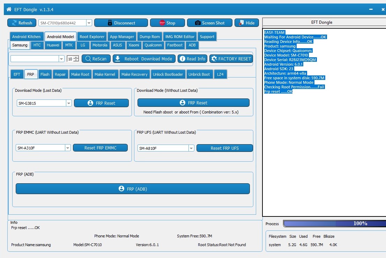Open the Root Explorer tab
The image size is (386, 258).
coord(92,37)
